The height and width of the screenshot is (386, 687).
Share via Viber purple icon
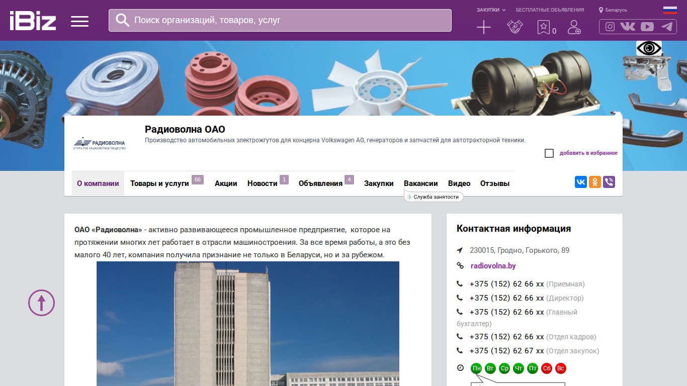pos(609,182)
